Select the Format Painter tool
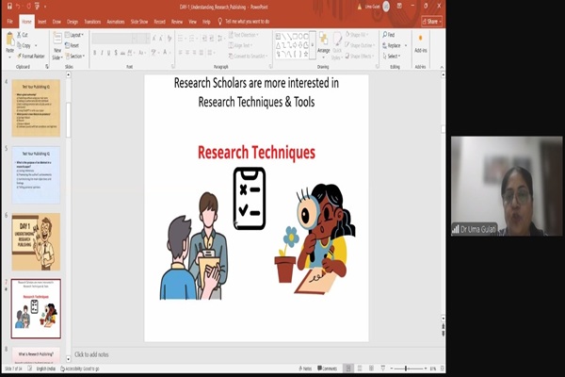Viewport: 565px width, 377px height. tap(33, 56)
